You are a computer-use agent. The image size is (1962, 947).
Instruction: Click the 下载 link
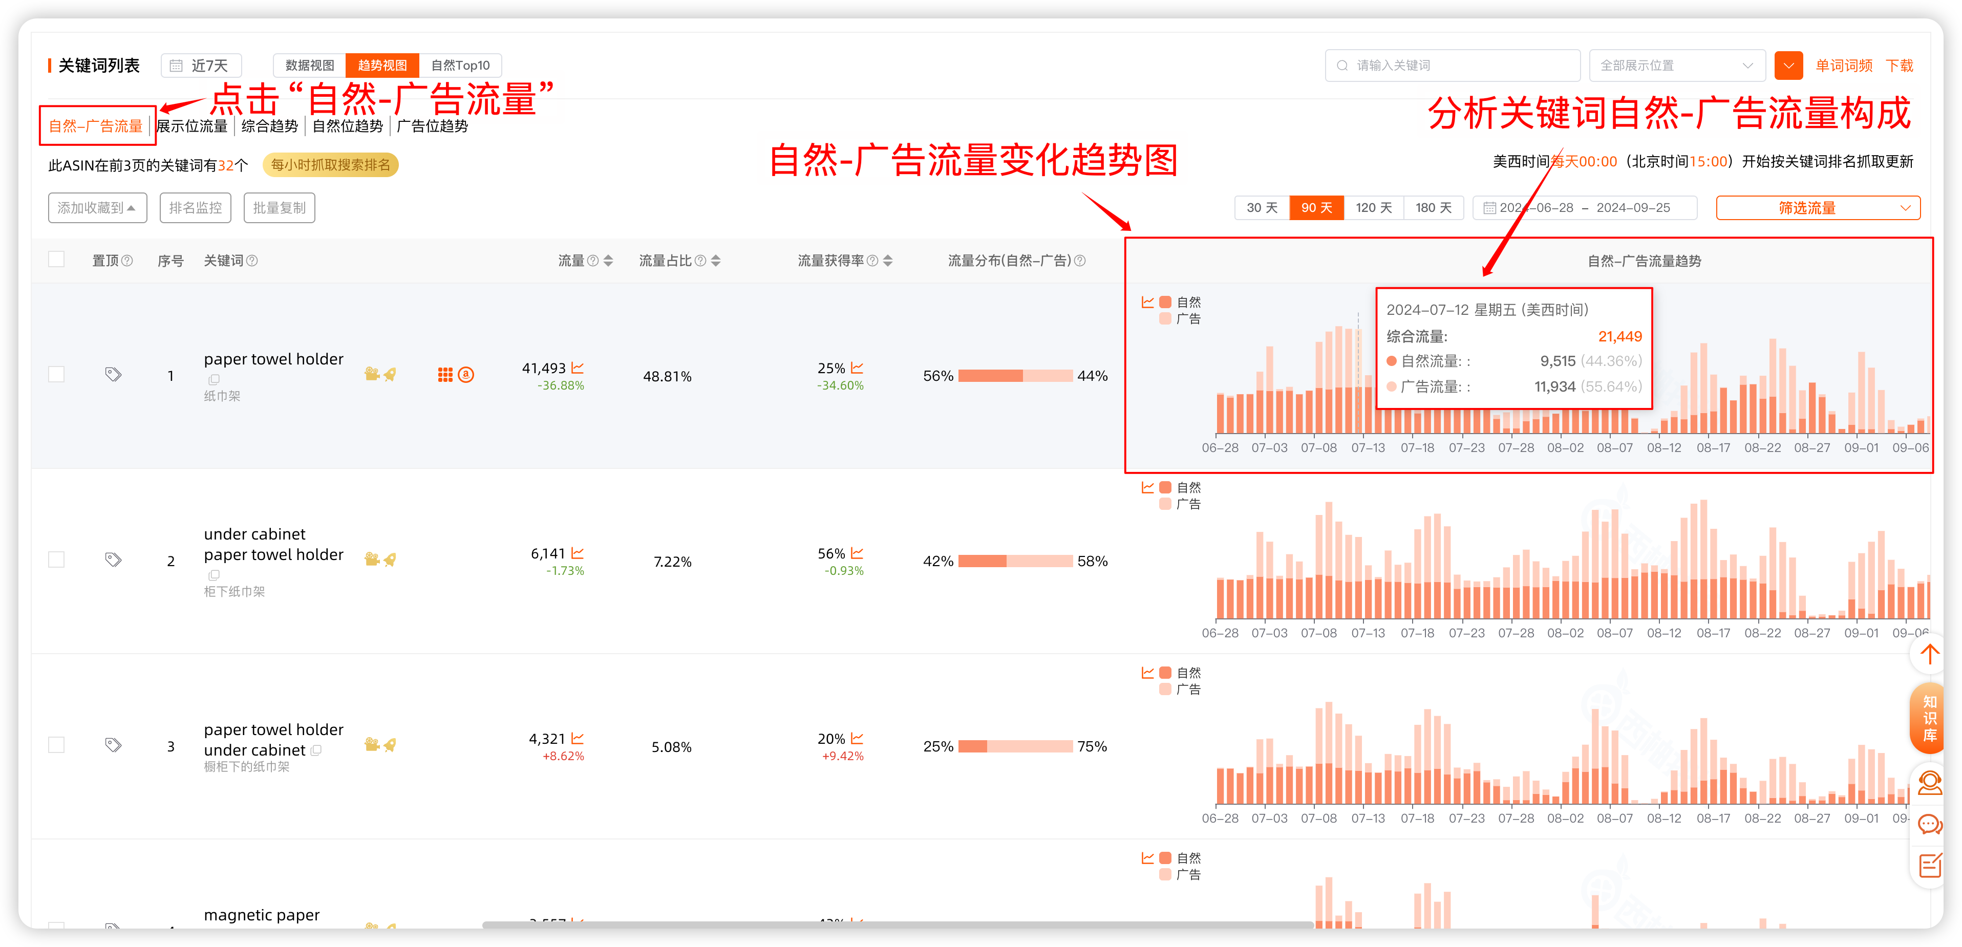click(x=1900, y=66)
